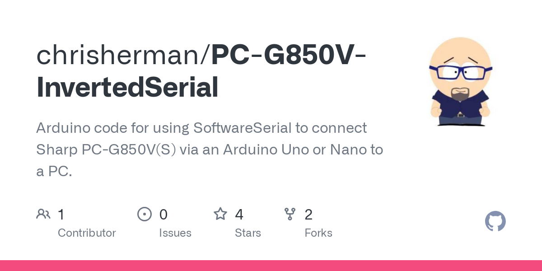The width and height of the screenshot is (542, 271).
Task: Click the stars count 4
Action: [x=239, y=215]
